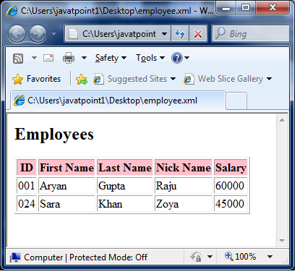This screenshot has height=277, width=297.
Task: Click the cell containing Sara
Action: (66, 204)
